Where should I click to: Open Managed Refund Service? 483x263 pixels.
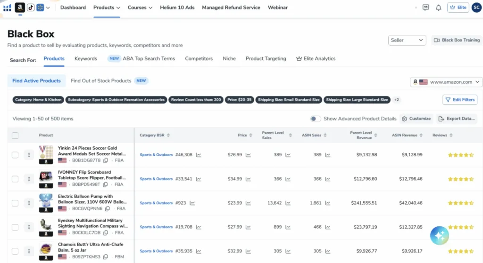(x=231, y=8)
